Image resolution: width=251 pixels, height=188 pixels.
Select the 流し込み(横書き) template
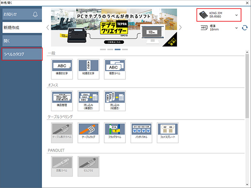(88, 101)
